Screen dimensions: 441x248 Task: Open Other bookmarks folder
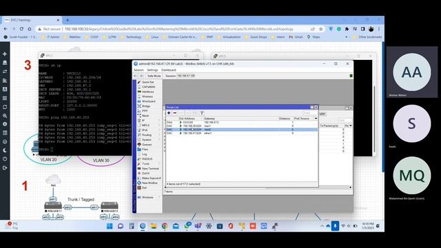(367, 37)
